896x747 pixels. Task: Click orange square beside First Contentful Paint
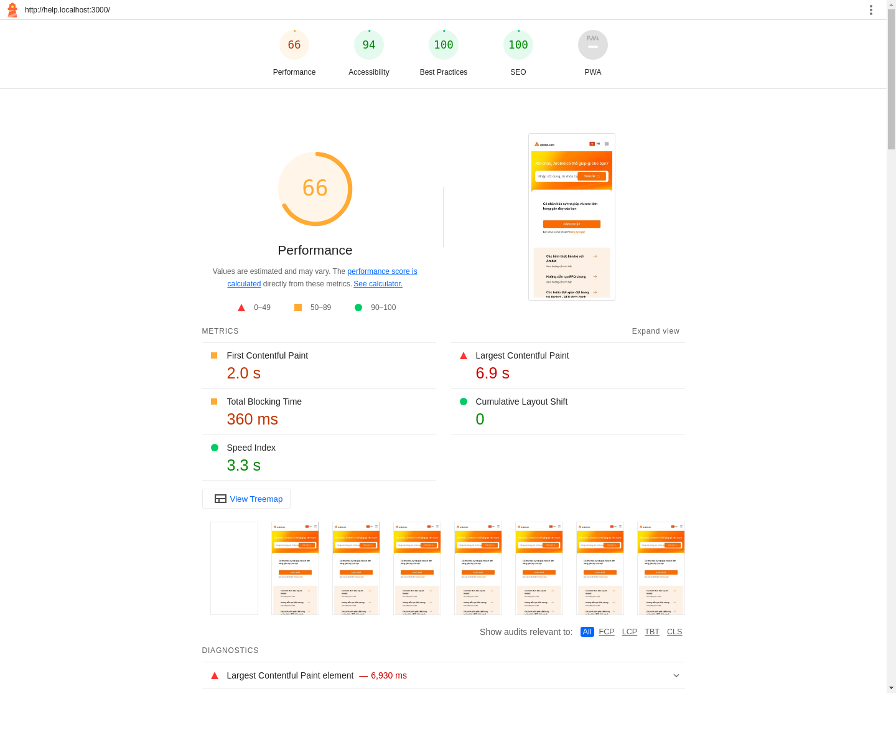[x=214, y=355]
